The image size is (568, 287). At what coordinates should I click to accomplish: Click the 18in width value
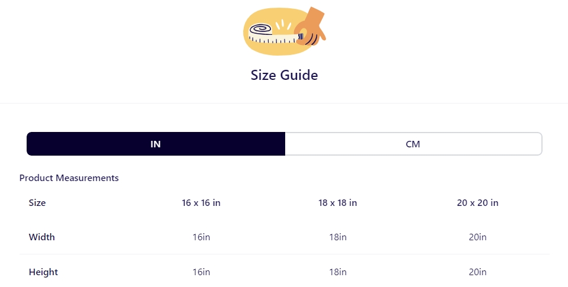point(338,237)
